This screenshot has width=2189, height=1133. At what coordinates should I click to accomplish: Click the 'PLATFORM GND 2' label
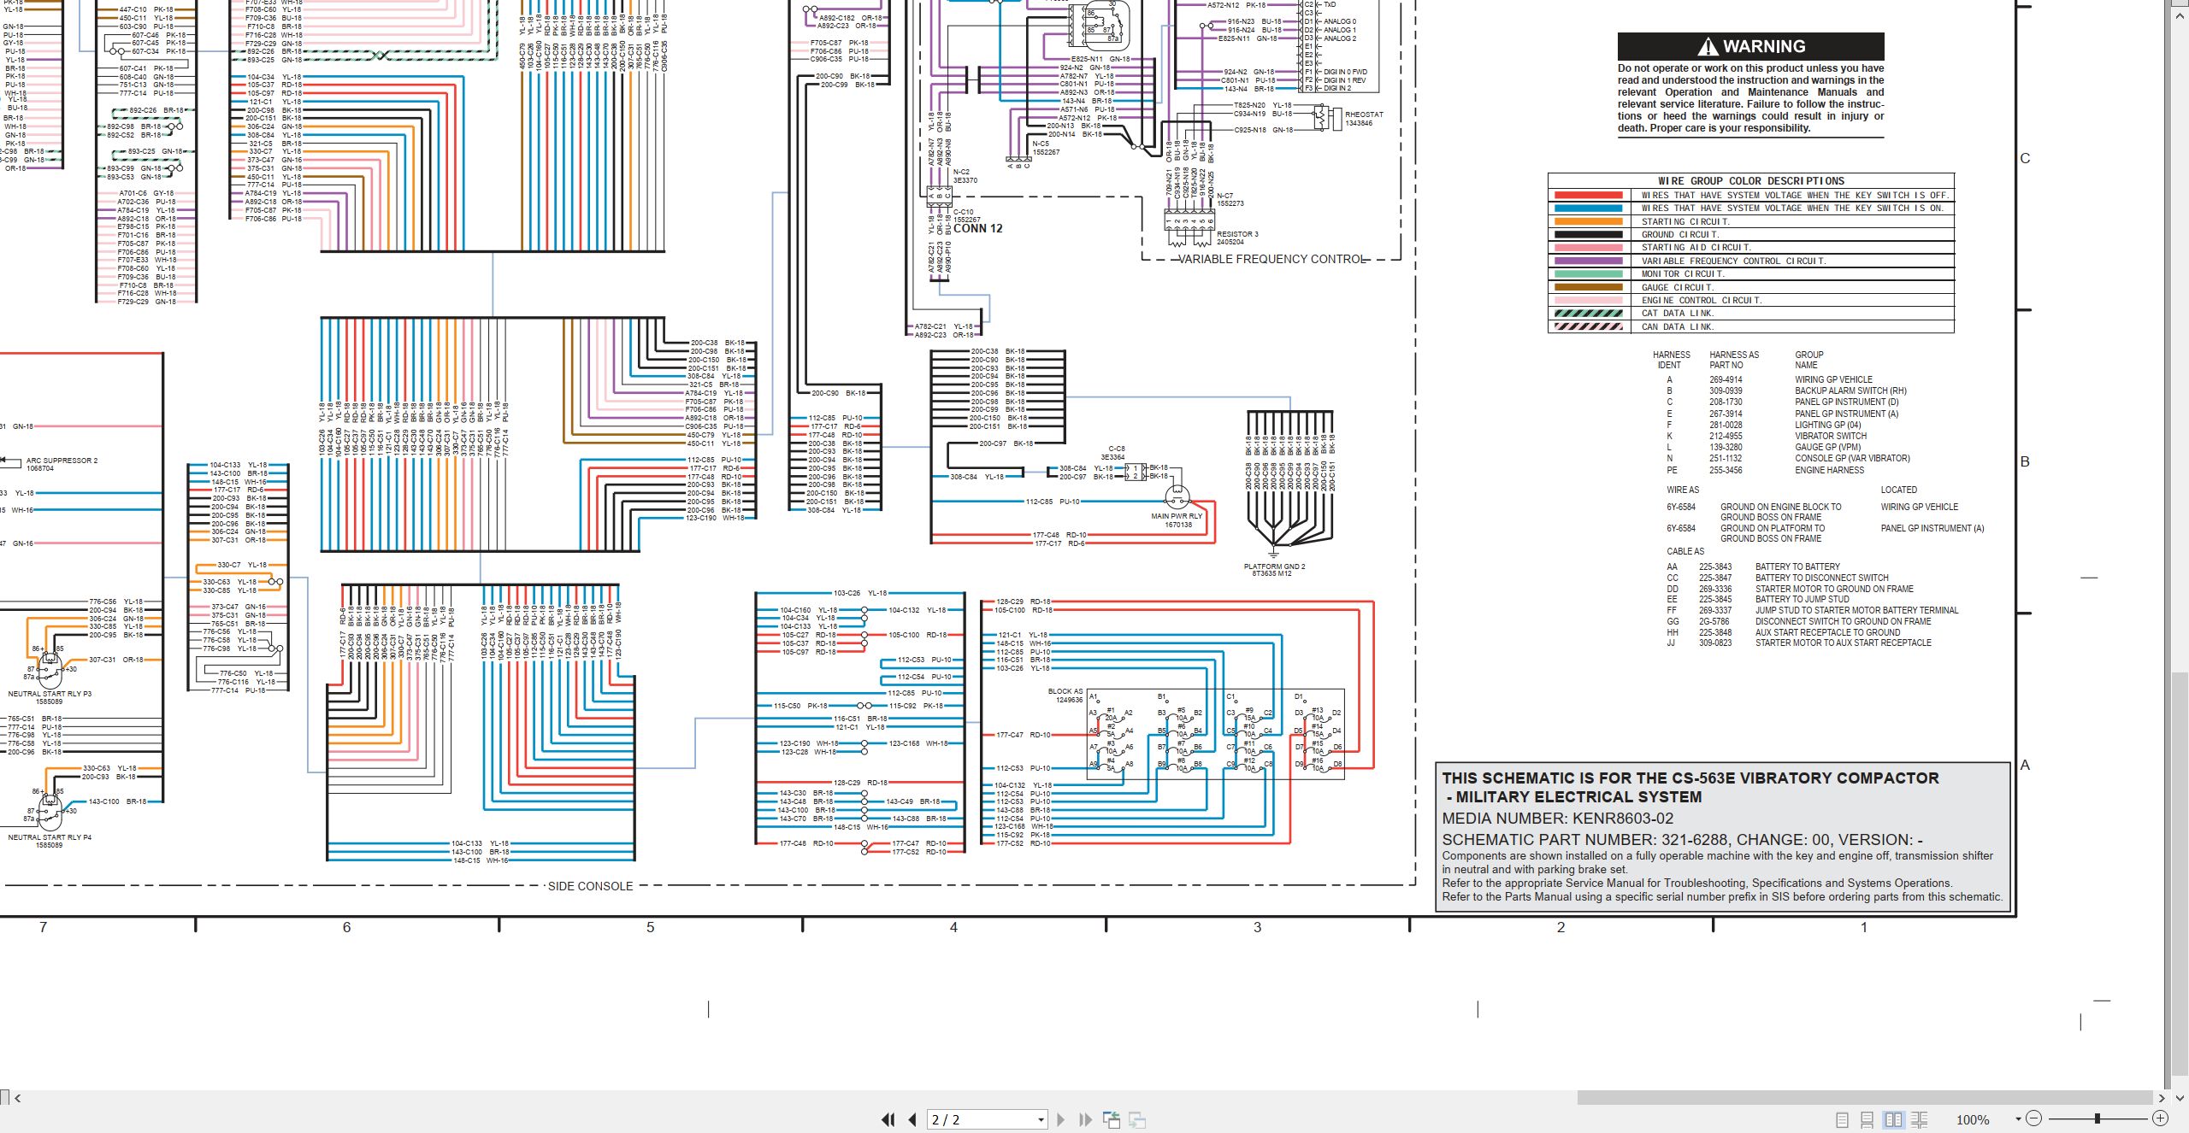coord(1274,566)
